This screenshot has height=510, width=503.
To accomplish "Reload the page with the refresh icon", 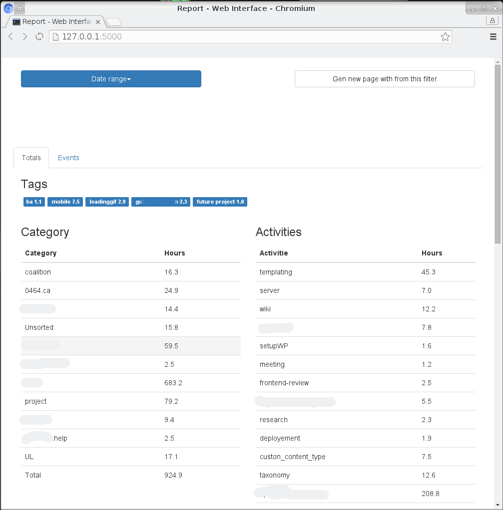I will [39, 36].
